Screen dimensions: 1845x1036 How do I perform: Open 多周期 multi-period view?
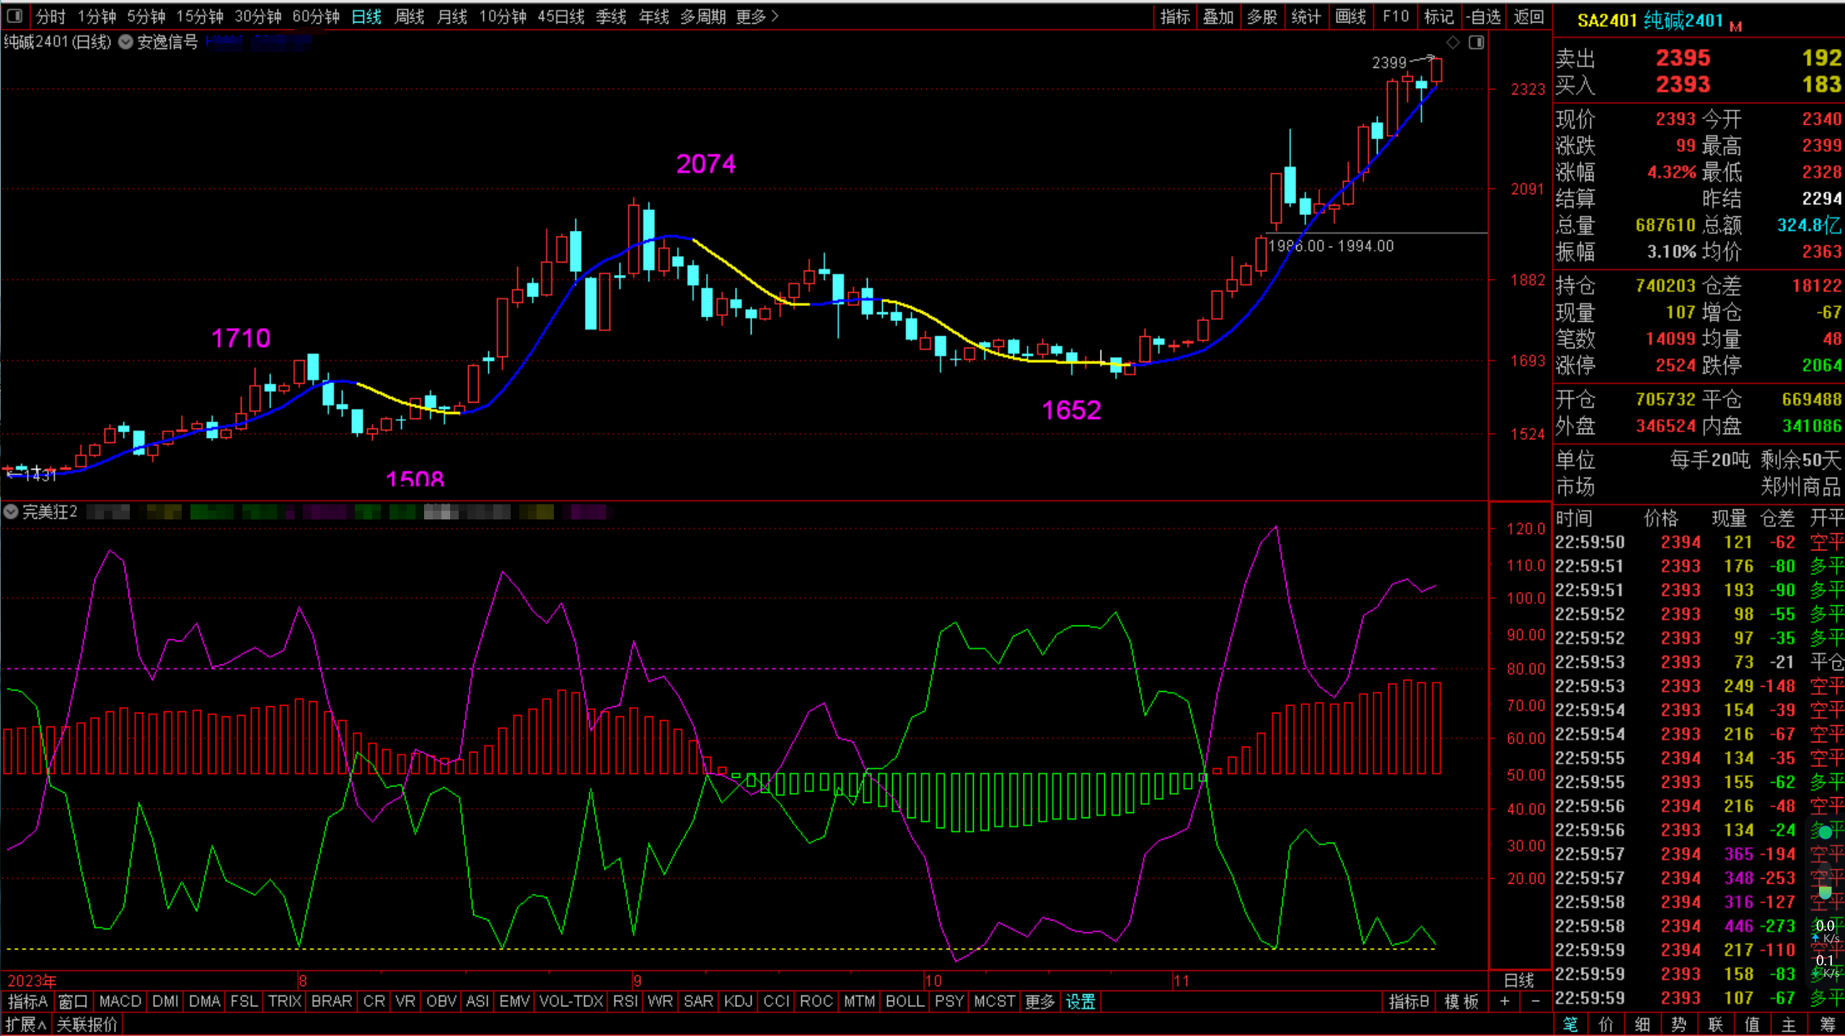pos(703,16)
